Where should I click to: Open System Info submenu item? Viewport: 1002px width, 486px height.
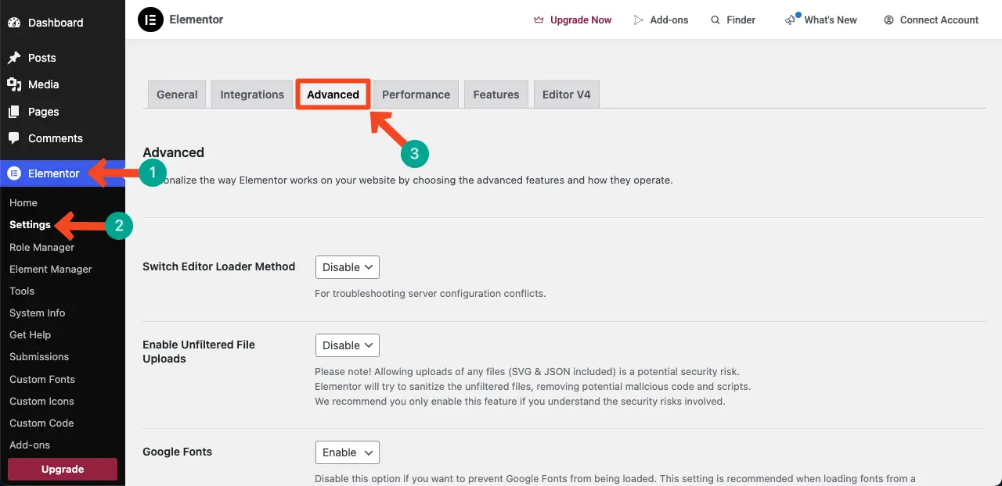(37, 313)
